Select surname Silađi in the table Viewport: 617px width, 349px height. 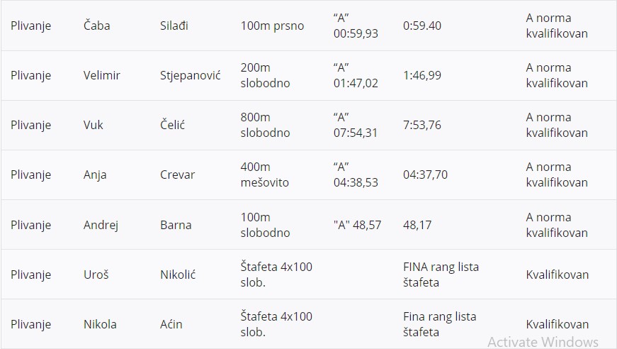coord(176,26)
